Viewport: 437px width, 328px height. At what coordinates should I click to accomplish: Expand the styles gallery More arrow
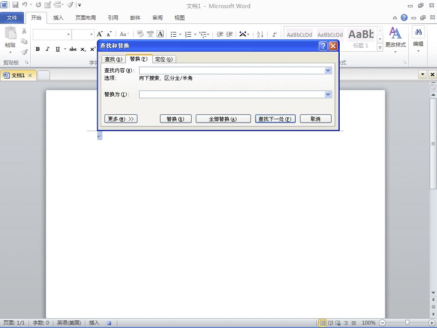tap(380, 47)
